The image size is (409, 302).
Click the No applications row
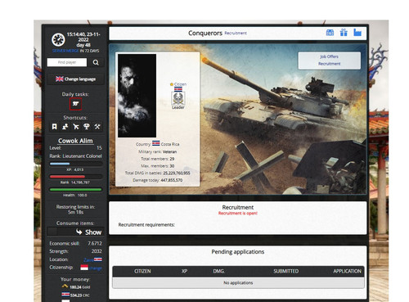[238, 282]
